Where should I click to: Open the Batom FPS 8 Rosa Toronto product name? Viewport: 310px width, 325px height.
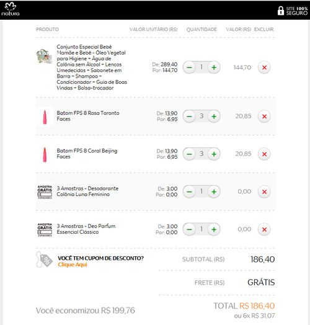[x=88, y=116]
